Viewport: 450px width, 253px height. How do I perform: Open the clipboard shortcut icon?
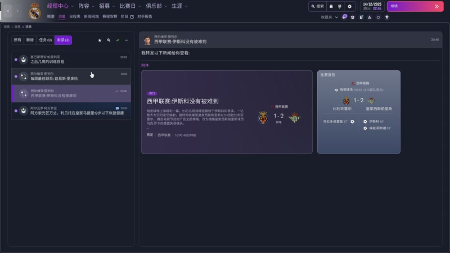[361, 17]
